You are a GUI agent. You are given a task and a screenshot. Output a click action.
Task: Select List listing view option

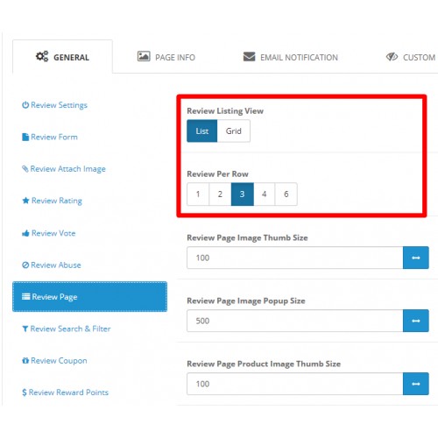[x=202, y=131]
